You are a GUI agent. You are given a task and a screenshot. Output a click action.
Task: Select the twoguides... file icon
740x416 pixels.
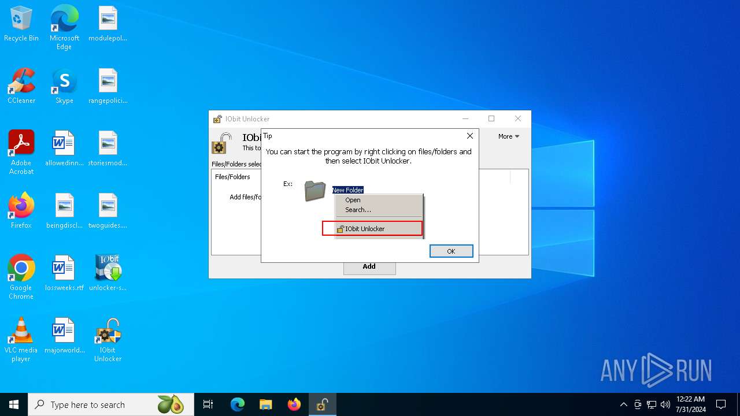[108, 211]
